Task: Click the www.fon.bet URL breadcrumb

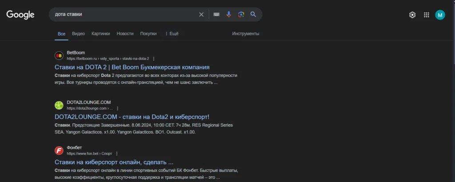Action: coord(89,154)
